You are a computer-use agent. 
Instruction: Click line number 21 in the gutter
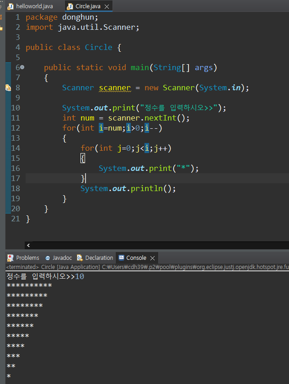[x=16, y=219]
